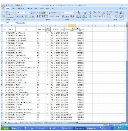The image size is (128, 131).
Task: Decrease font size with Shrink Font
Action: (34, 13)
